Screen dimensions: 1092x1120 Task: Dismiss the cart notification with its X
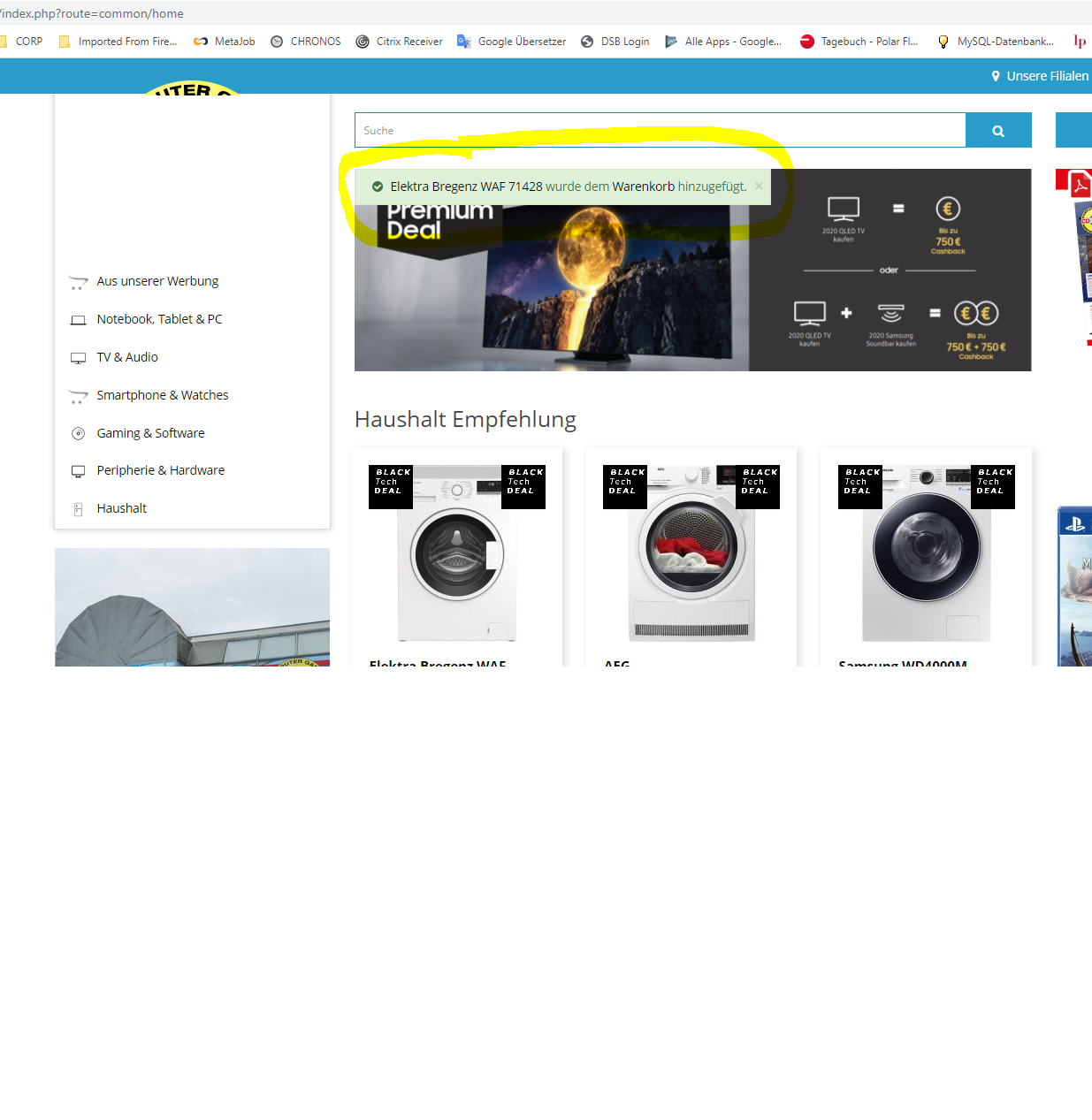[x=759, y=186]
